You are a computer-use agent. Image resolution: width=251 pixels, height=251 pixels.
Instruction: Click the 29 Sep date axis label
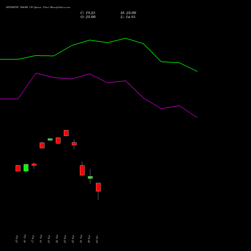(x=89, y=239)
